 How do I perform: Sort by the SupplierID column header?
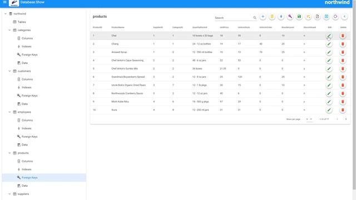click(x=158, y=27)
